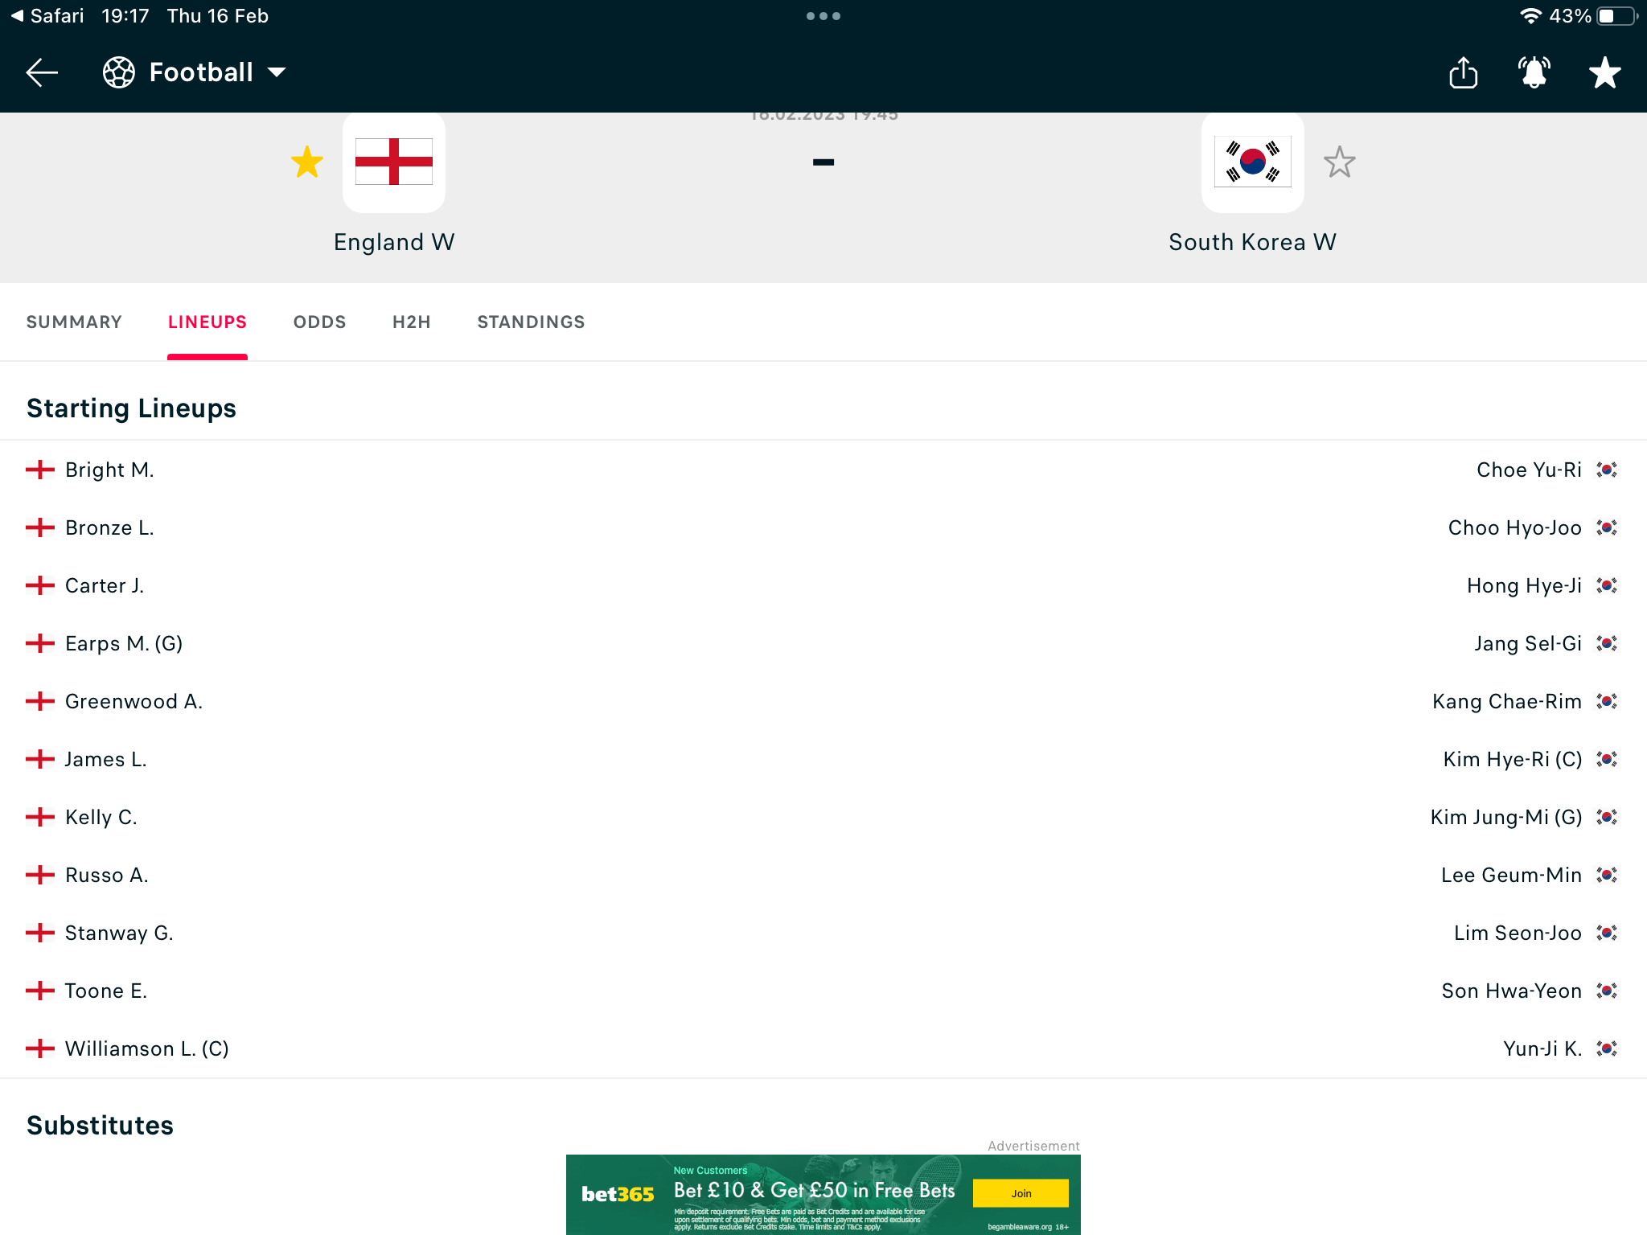Click the football sport icon
1647x1235 pixels.
(119, 72)
